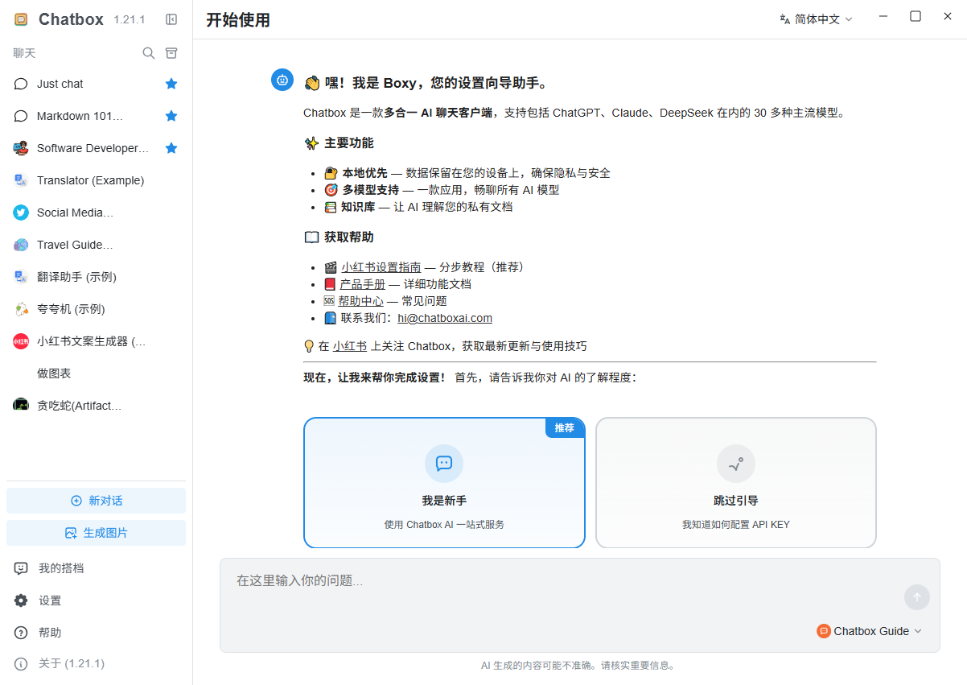Choose the 我是新手 card
Viewport: 967px width, 685px height.
click(x=444, y=483)
